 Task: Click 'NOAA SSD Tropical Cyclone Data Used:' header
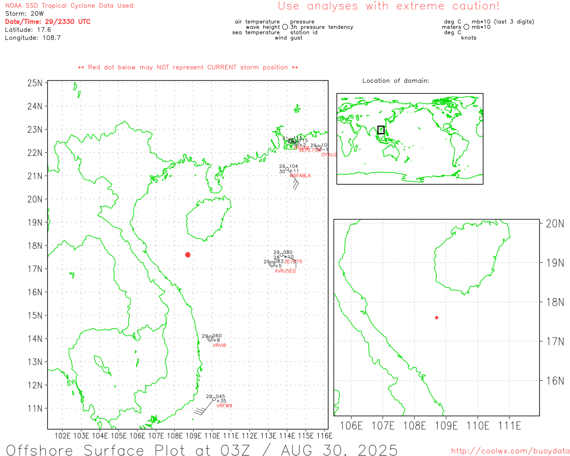coord(70,6)
